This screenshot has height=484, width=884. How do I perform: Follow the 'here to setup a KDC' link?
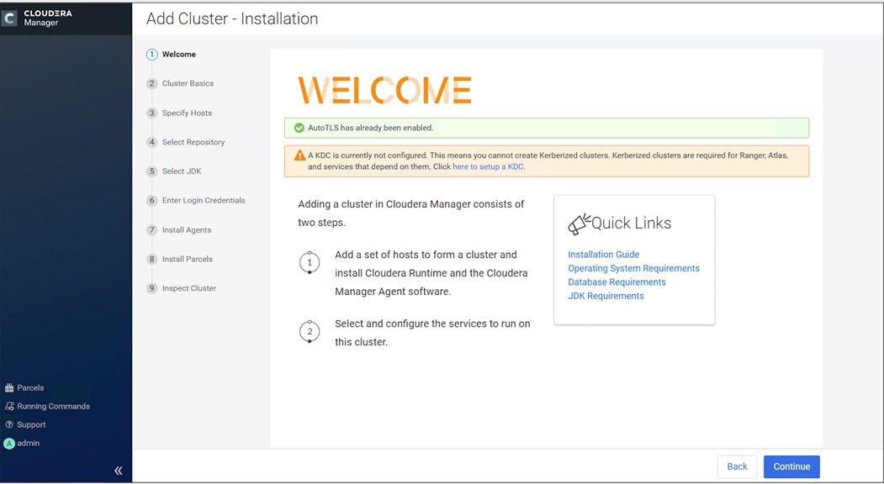coord(488,166)
